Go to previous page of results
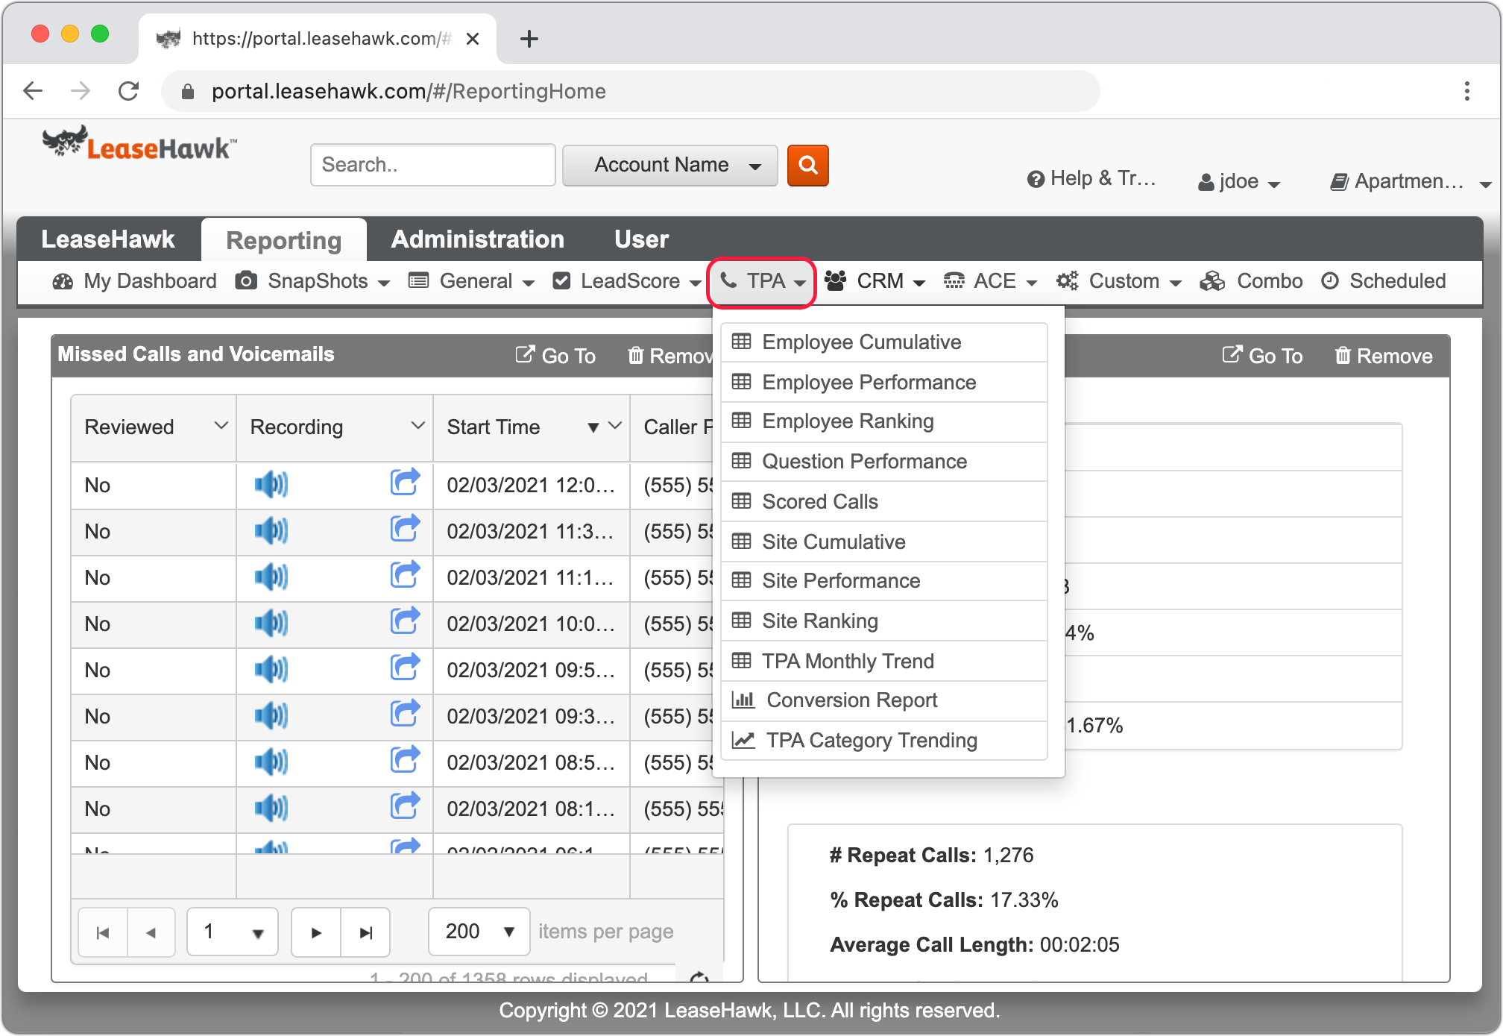 pos(151,932)
